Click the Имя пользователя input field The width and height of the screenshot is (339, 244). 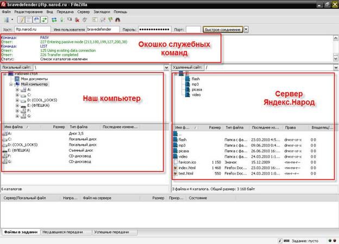103,29
